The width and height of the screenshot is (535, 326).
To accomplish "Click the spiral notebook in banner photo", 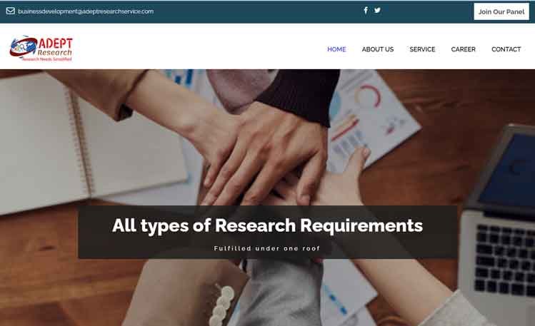I will point(85,143).
